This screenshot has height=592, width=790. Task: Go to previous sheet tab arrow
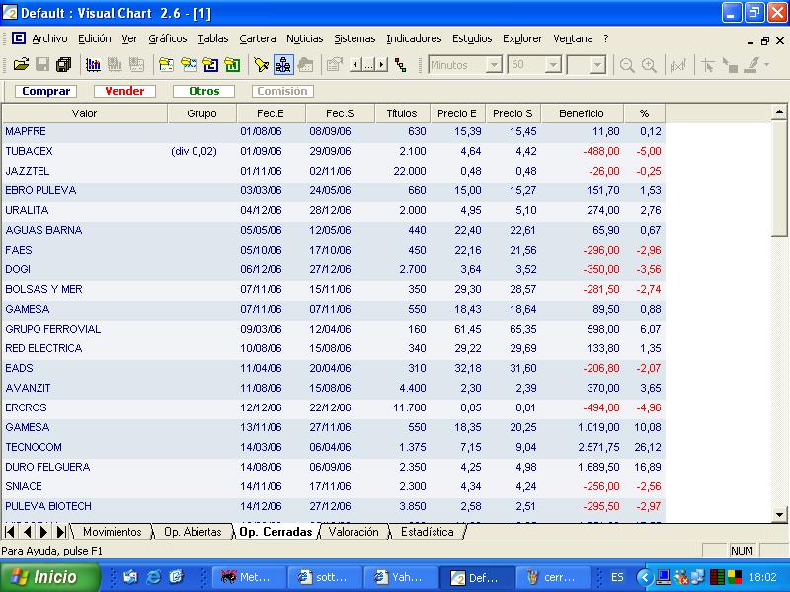click(28, 532)
